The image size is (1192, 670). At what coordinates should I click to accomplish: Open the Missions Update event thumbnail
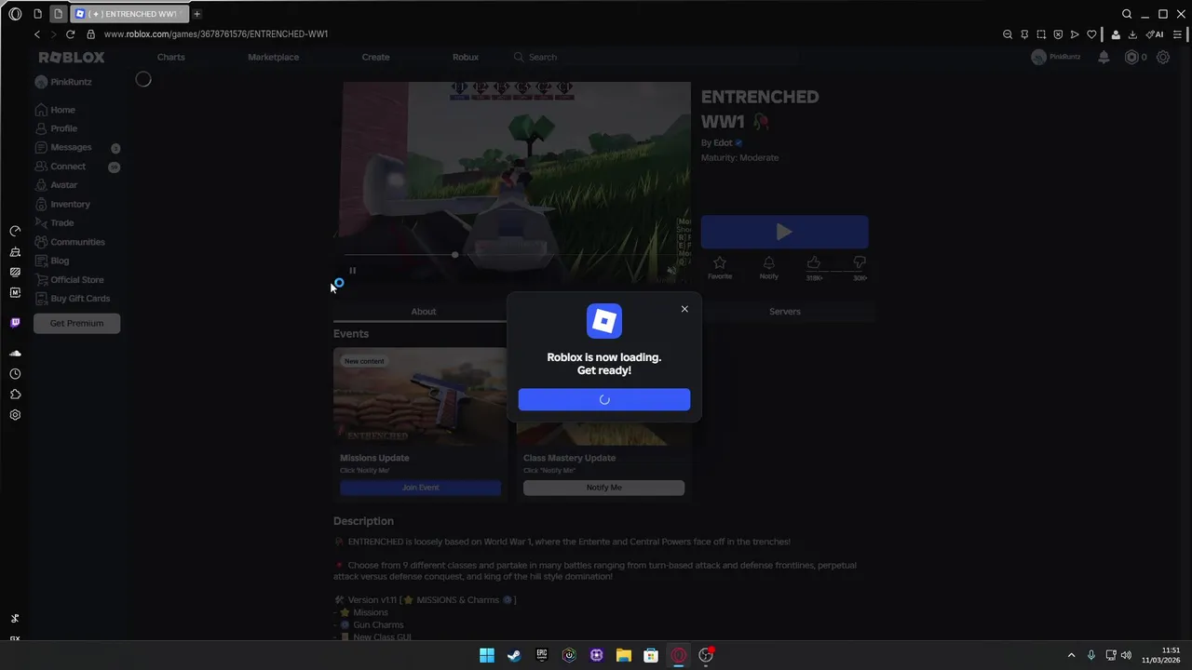coord(420,396)
